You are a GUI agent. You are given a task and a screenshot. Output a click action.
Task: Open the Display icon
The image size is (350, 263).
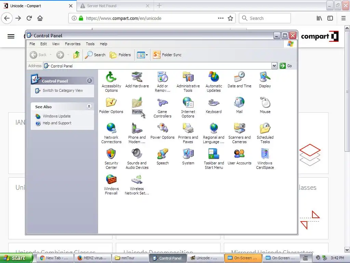pos(265,79)
